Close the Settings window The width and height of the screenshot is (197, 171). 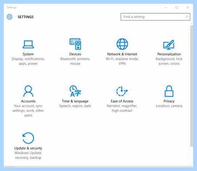click(x=188, y=8)
